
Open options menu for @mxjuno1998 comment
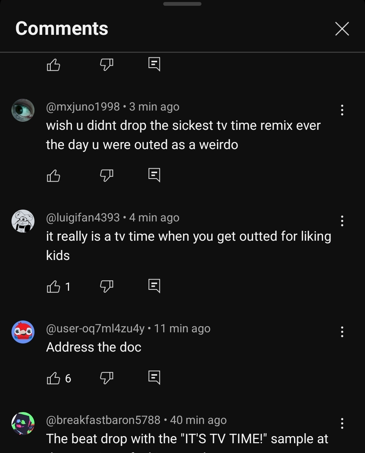[x=342, y=110]
